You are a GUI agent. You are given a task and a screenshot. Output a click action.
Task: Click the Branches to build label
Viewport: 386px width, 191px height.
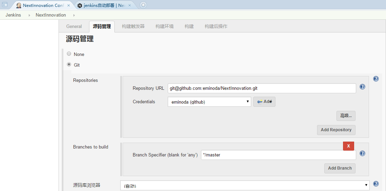click(90, 147)
